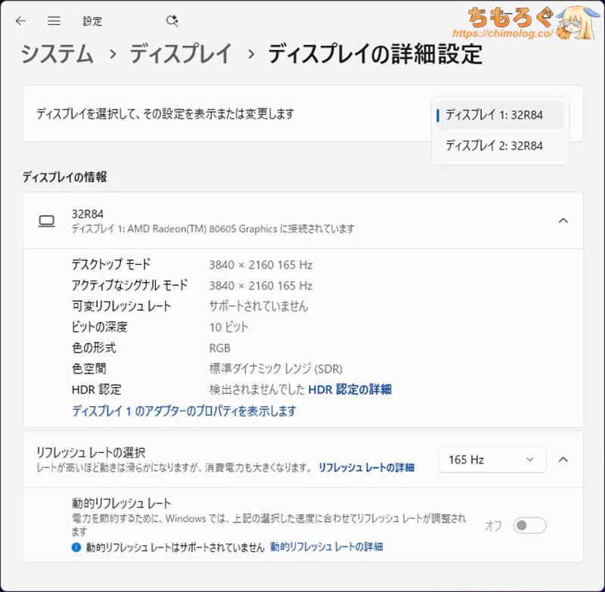Select ディスプレイ 1: 32R84 from list
The image size is (605, 592).
click(x=494, y=115)
